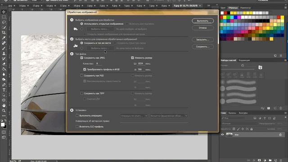Click the brush presets folder icon
288x162 pixels.
[260, 67]
